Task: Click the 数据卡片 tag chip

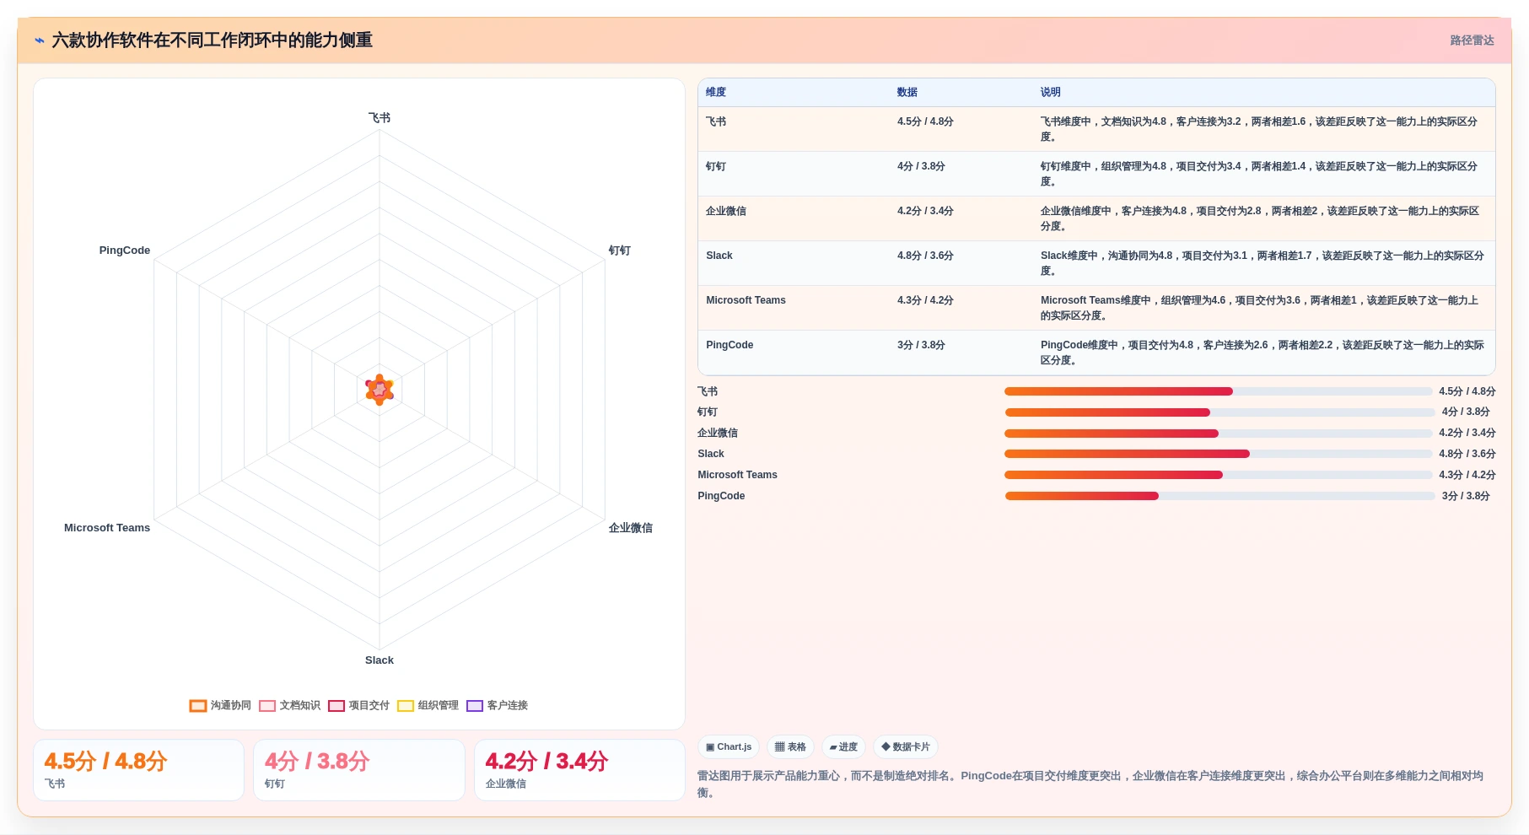Action: pos(906,747)
